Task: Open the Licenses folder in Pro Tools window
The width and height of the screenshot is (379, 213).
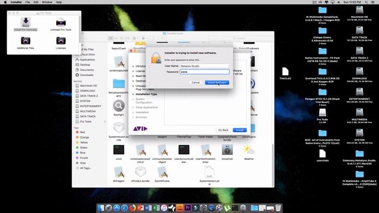Action: pyautogui.click(x=60, y=43)
